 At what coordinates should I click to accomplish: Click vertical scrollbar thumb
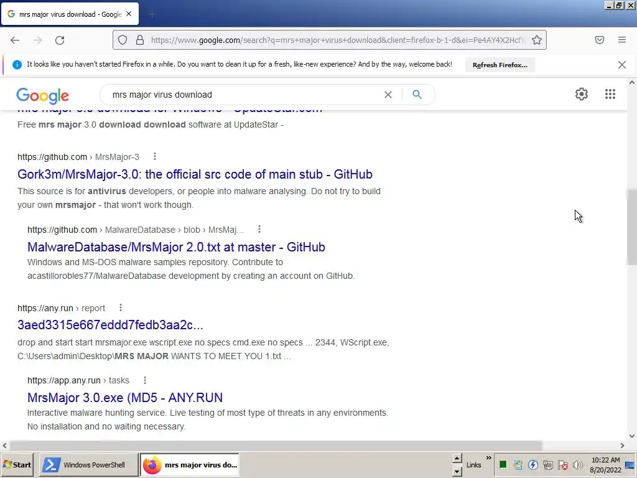click(632, 227)
